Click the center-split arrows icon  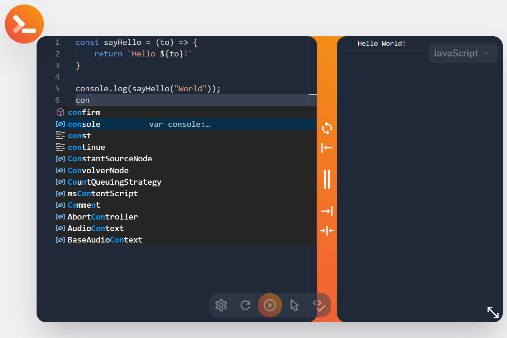[x=327, y=231]
